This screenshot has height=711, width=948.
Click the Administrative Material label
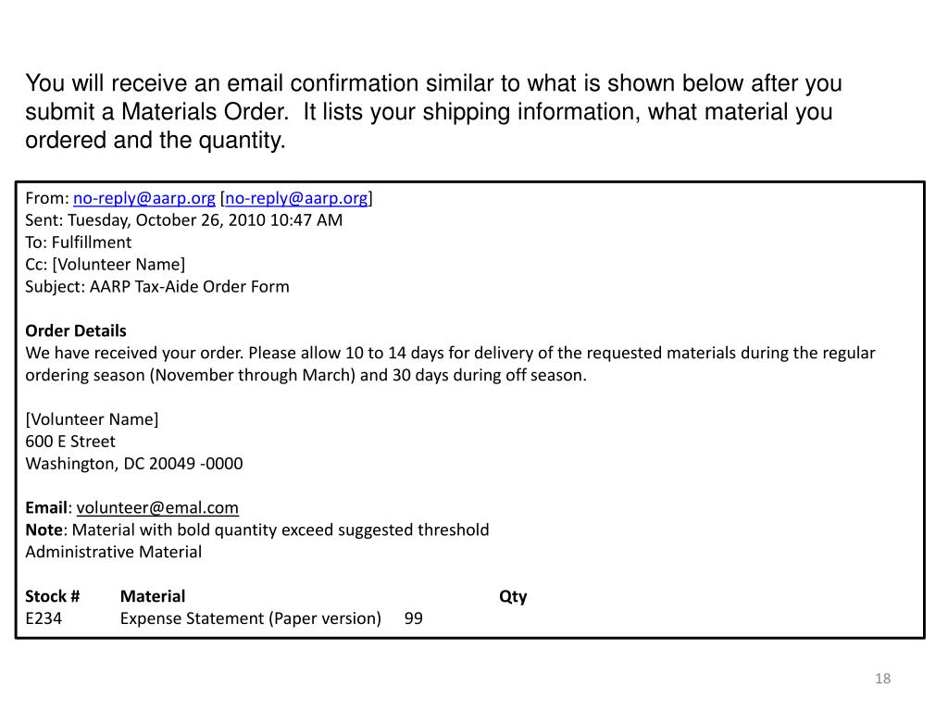[113, 552]
